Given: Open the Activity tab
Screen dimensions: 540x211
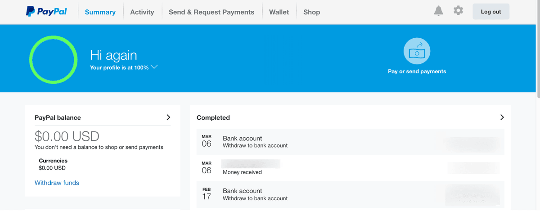Looking at the screenshot, I should [x=142, y=12].
